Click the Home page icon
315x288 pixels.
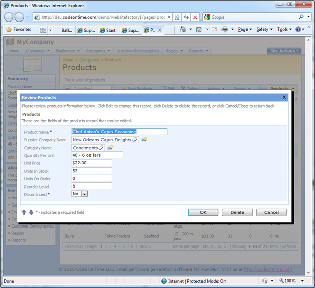(x=183, y=29)
